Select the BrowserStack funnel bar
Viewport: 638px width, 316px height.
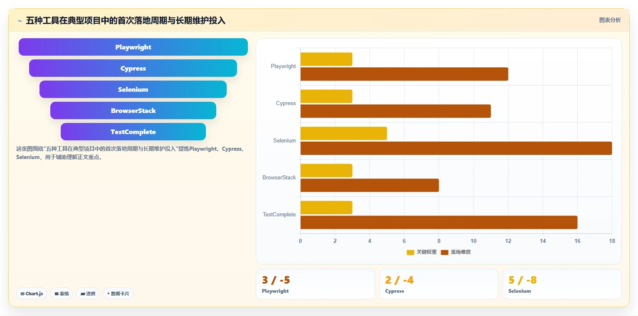(133, 110)
